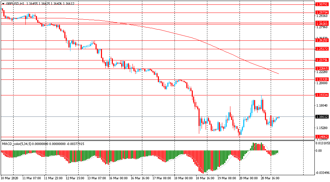Click the 1.26253 horizontal level price tag
Viewport: 330px width, 182px height.
coord(321,40)
